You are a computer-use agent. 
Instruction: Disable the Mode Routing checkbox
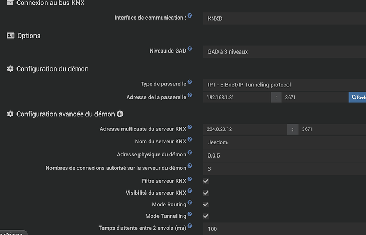click(206, 204)
